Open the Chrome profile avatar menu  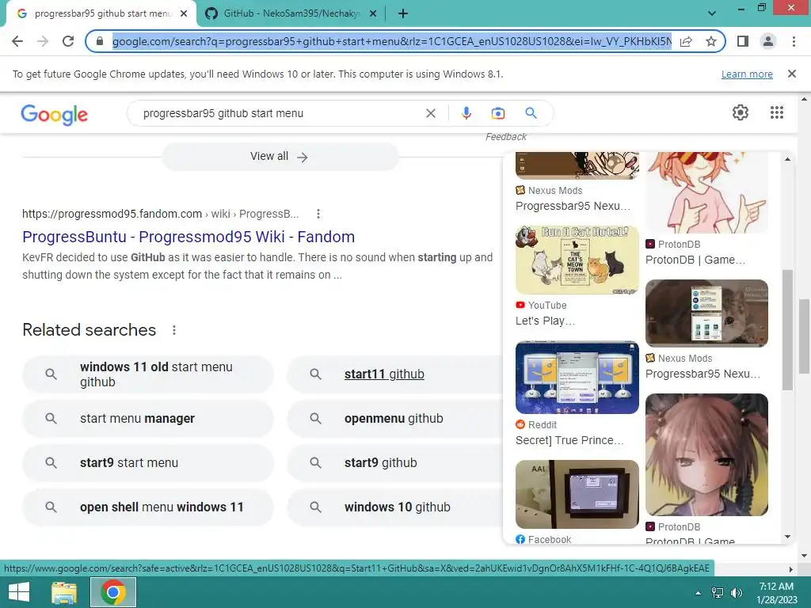768,41
